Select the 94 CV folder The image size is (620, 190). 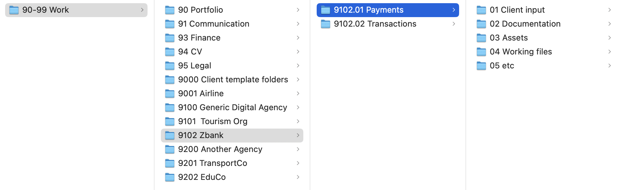[190, 52]
